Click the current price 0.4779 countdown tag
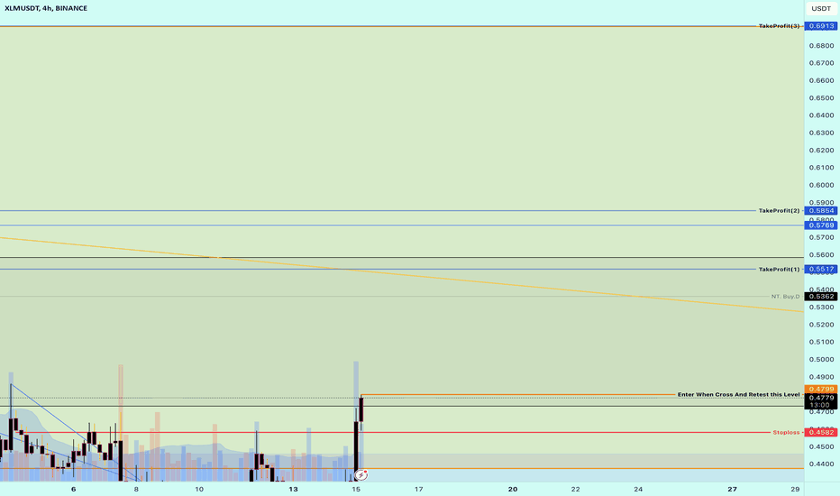Viewport: 840px width, 496px height. pyautogui.click(x=821, y=401)
